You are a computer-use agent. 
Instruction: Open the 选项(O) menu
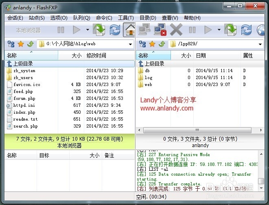(x=59, y=18)
